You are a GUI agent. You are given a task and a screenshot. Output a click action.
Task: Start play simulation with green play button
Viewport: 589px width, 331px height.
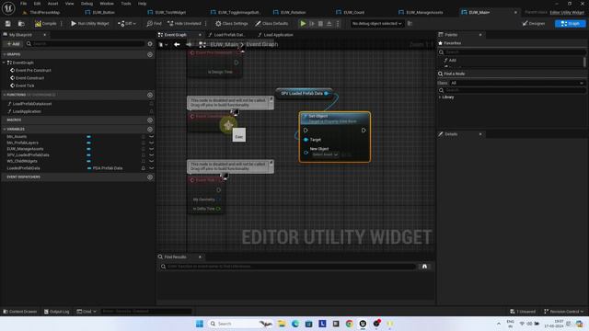pyautogui.click(x=303, y=24)
